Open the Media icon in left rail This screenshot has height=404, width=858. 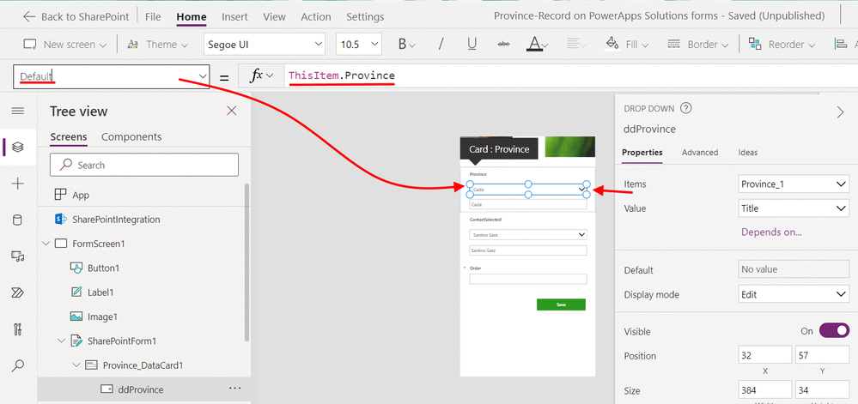tap(17, 256)
